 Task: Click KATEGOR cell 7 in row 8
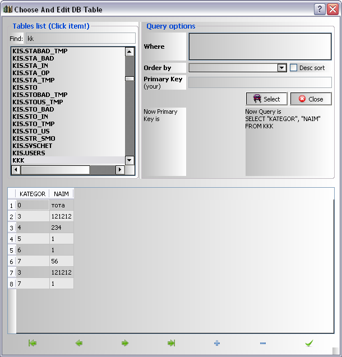click(x=33, y=284)
